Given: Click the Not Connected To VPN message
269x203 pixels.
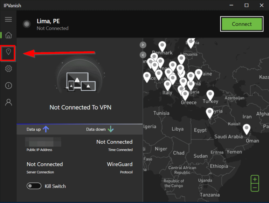Looking at the screenshot, I should [x=81, y=107].
